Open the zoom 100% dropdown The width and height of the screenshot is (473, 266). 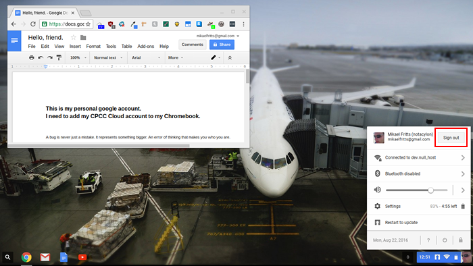[78, 57]
